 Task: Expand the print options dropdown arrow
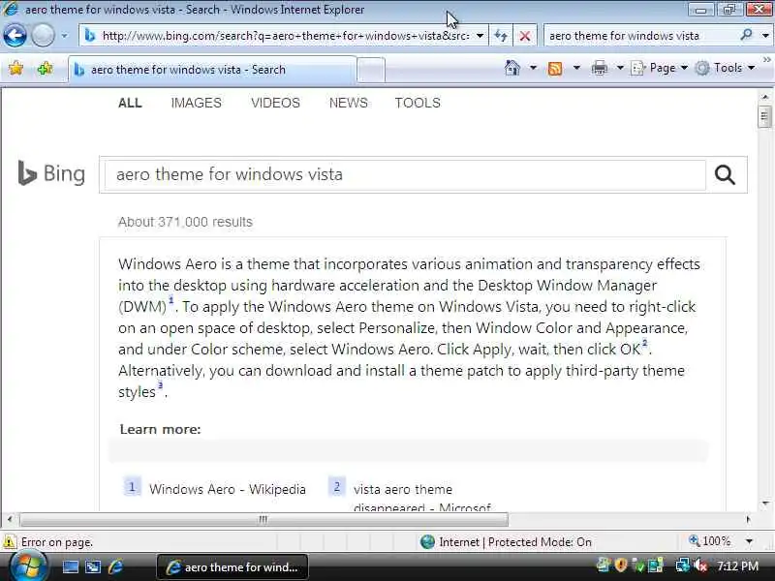620,68
